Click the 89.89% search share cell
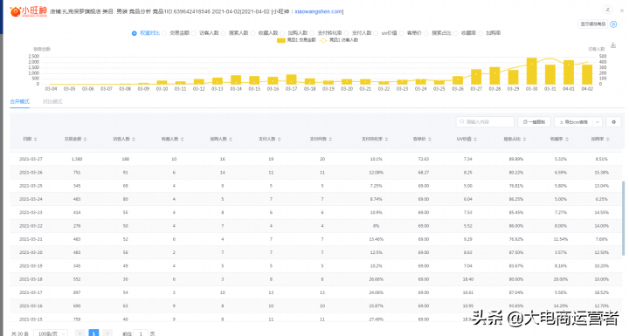 tap(516, 159)
